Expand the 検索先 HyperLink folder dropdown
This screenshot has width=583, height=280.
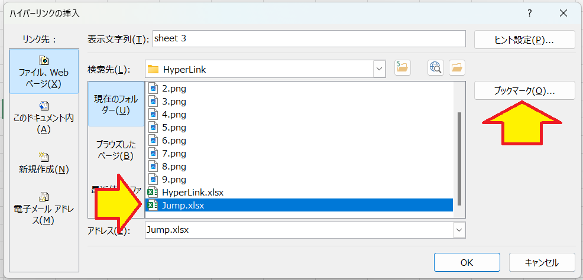379,69
